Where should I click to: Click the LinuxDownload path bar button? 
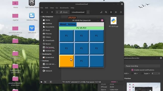pyautogui.click(x=78, y=12)
